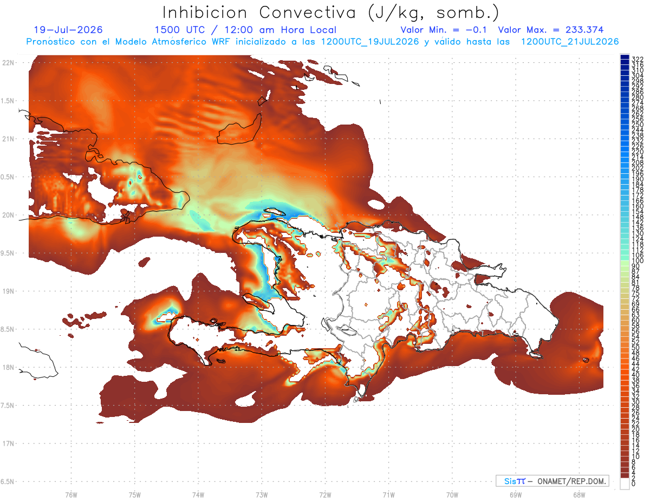Click the "70W" longitude label

[x=452, y=494]
